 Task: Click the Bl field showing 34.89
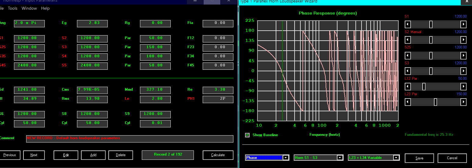tap(29, 99)
